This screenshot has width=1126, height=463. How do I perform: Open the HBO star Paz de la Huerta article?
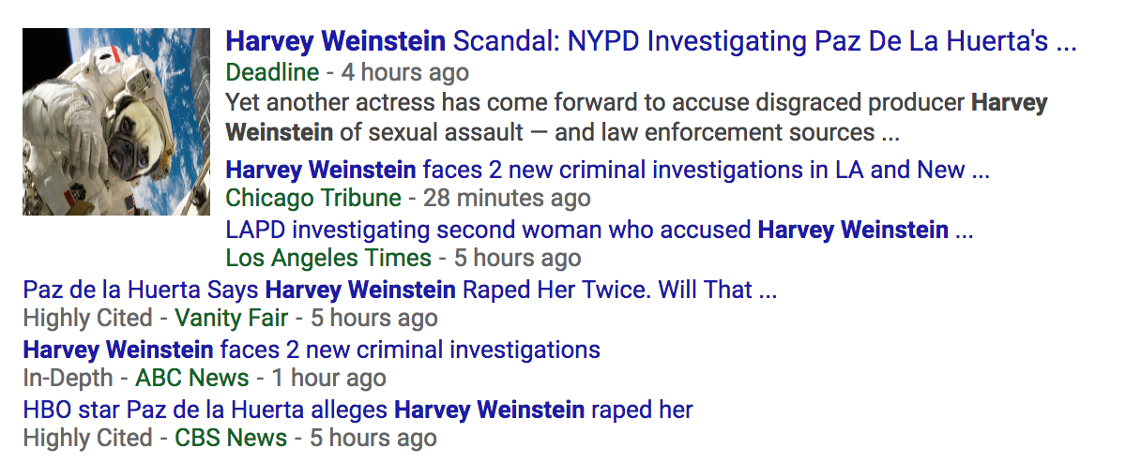[x=358, y=410]
